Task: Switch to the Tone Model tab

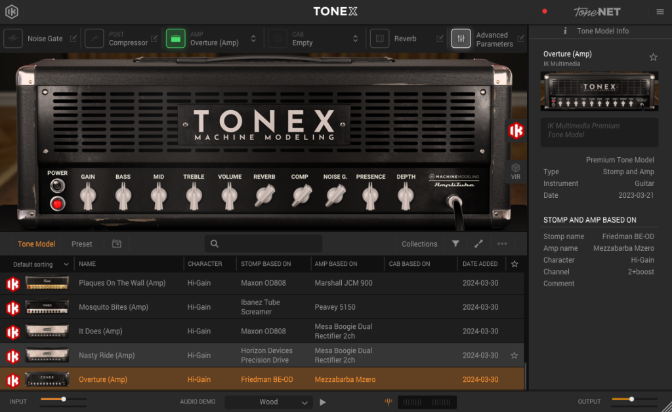Action: tap(37, 244)
